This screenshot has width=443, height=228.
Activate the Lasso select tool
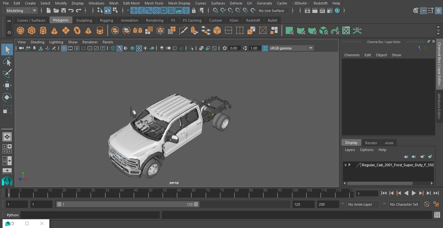click(x=7, y=61)
